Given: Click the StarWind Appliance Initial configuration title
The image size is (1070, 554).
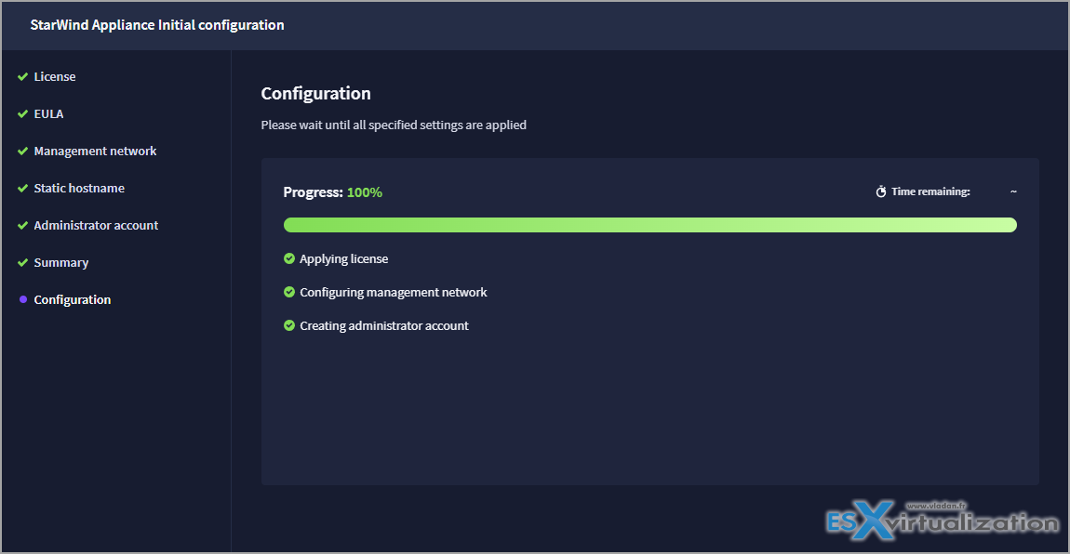Looking at the screenshot, I should 157,25.
